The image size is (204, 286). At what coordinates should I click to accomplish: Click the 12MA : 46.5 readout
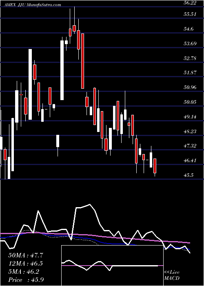[25, 264]
